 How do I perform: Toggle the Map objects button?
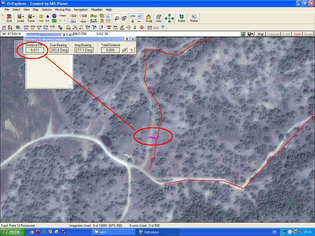point(261,34)
